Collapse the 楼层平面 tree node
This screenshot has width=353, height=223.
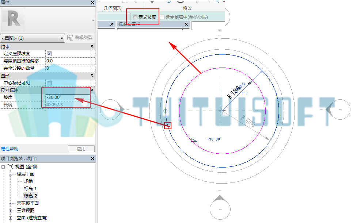10,174
